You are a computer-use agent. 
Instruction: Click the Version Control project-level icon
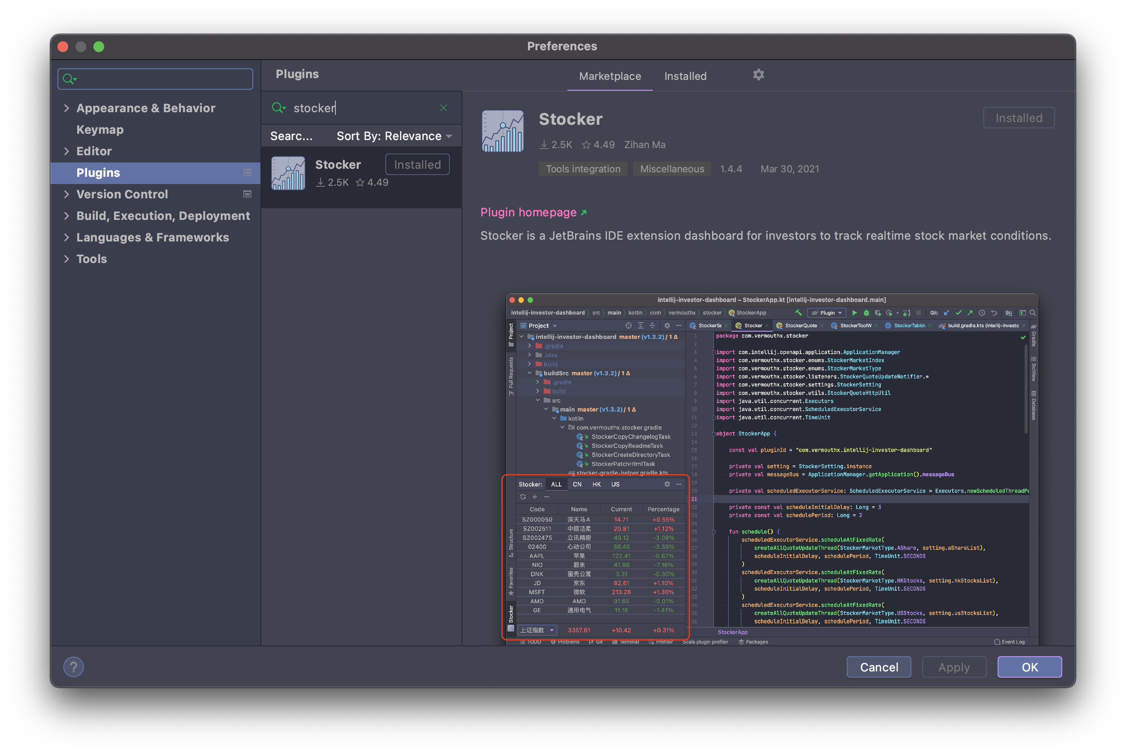coord(247,194)
